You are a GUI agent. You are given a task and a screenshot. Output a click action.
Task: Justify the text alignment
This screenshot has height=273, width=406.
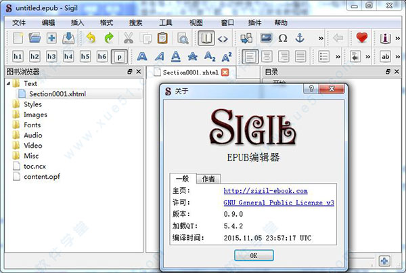(300, 56)
